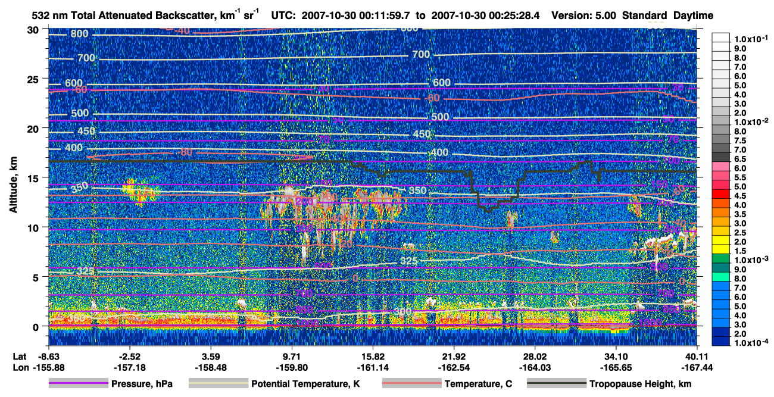Click the dark gray color bar swatch labeled 6.5
774x397 pixels.
click(x=720, y=157)
